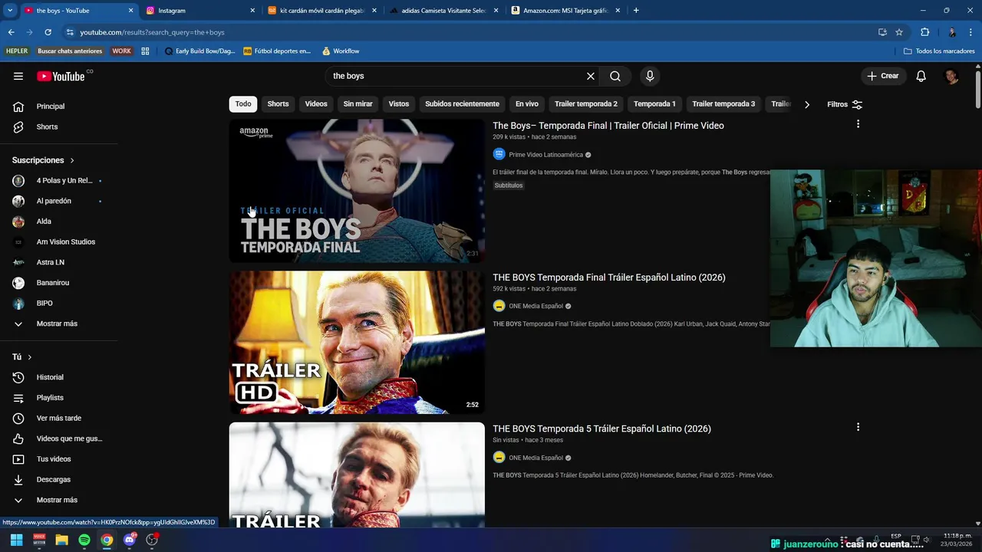This screenshot has height=552, width=982.
Task: Open Todos los marcadores folder
Action: (939, 51)
